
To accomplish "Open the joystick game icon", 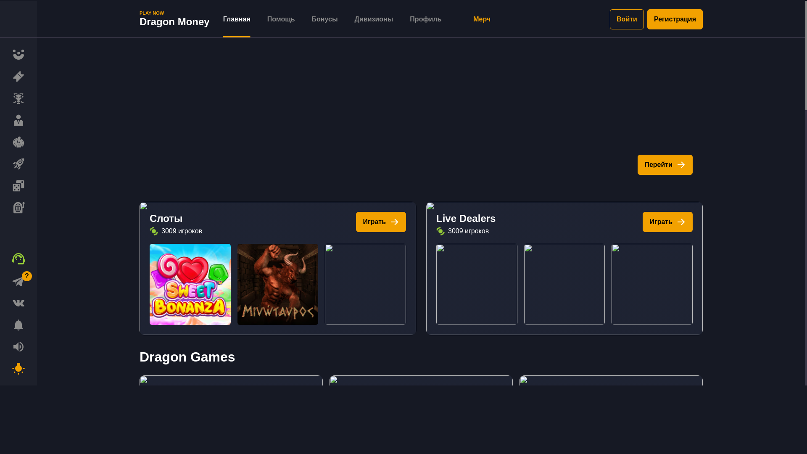I will coord(18,142).
